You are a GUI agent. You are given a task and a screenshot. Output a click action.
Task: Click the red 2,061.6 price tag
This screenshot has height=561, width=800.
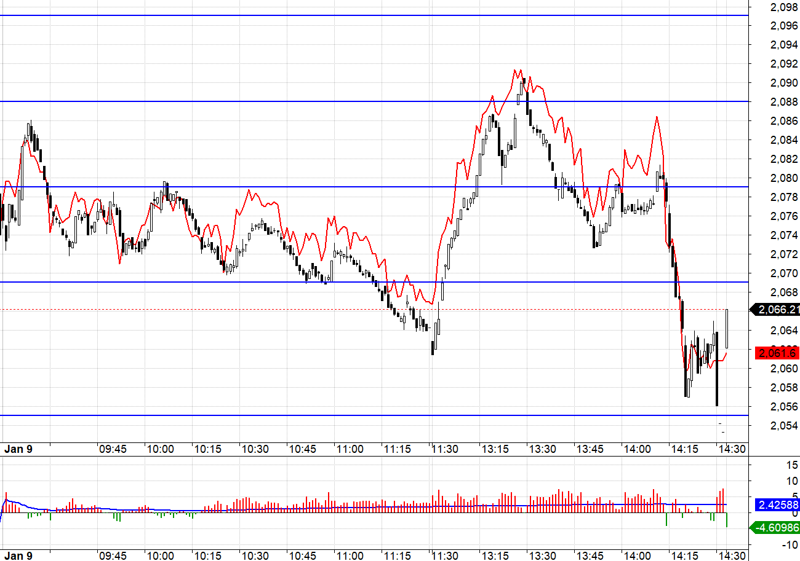point(778,353)
